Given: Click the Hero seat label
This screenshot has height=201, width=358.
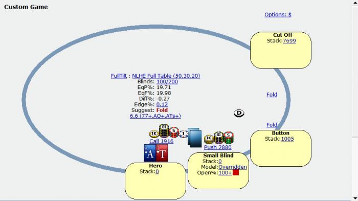Looking at the screenshot, I should (155, 166).
